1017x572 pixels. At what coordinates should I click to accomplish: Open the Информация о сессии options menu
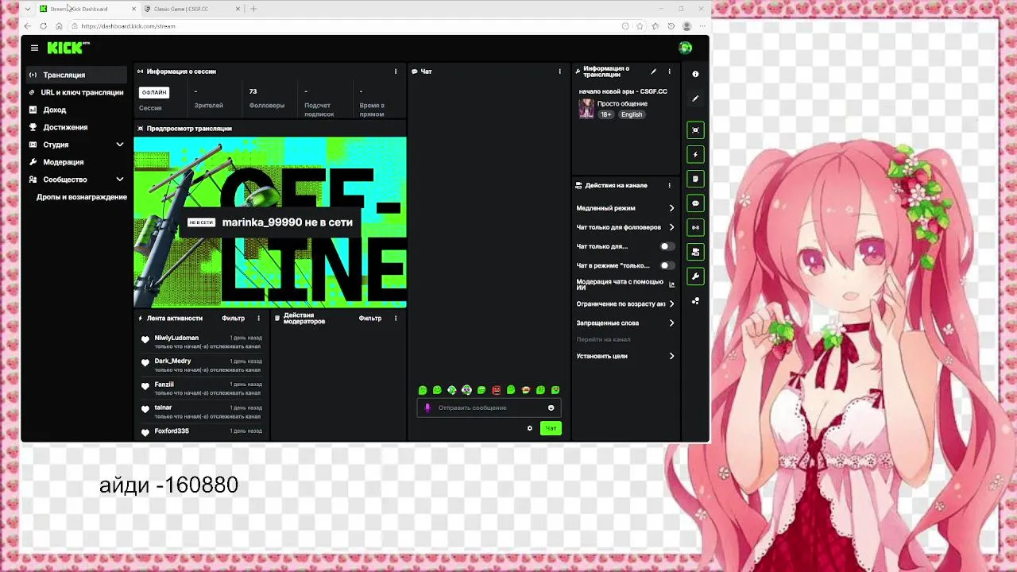pos(396,71)
